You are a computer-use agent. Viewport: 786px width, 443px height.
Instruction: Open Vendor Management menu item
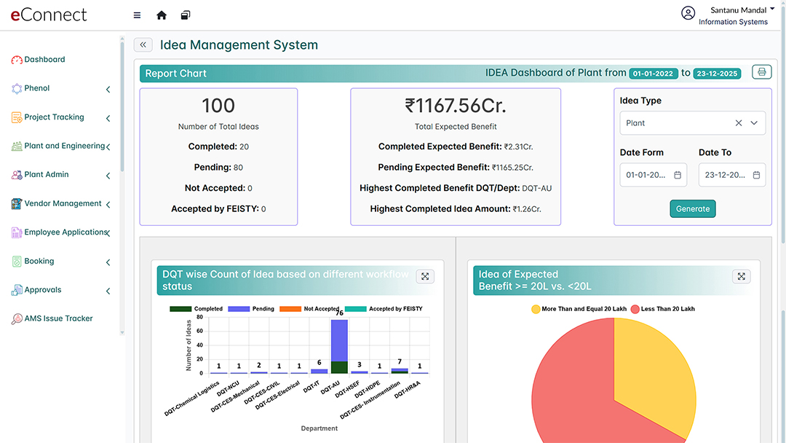tap(63, 203)
